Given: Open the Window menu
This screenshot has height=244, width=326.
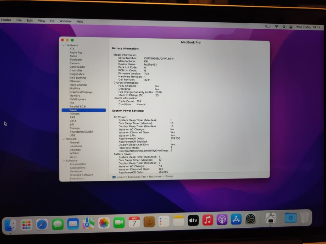Looking at the screenshot, I should point(65,21).
